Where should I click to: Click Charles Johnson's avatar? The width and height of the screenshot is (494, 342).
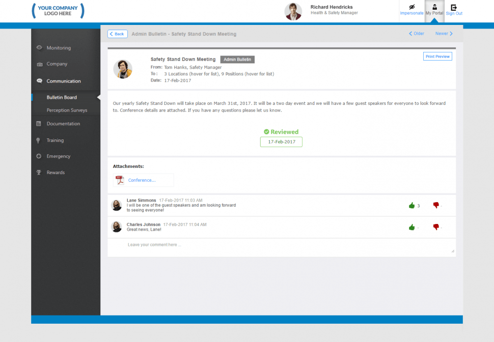[x=117, y=227]
